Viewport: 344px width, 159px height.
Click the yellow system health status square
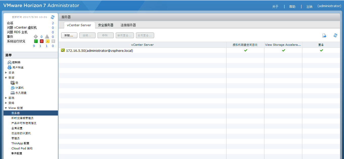pyautogui.click(x=47, y=41)
